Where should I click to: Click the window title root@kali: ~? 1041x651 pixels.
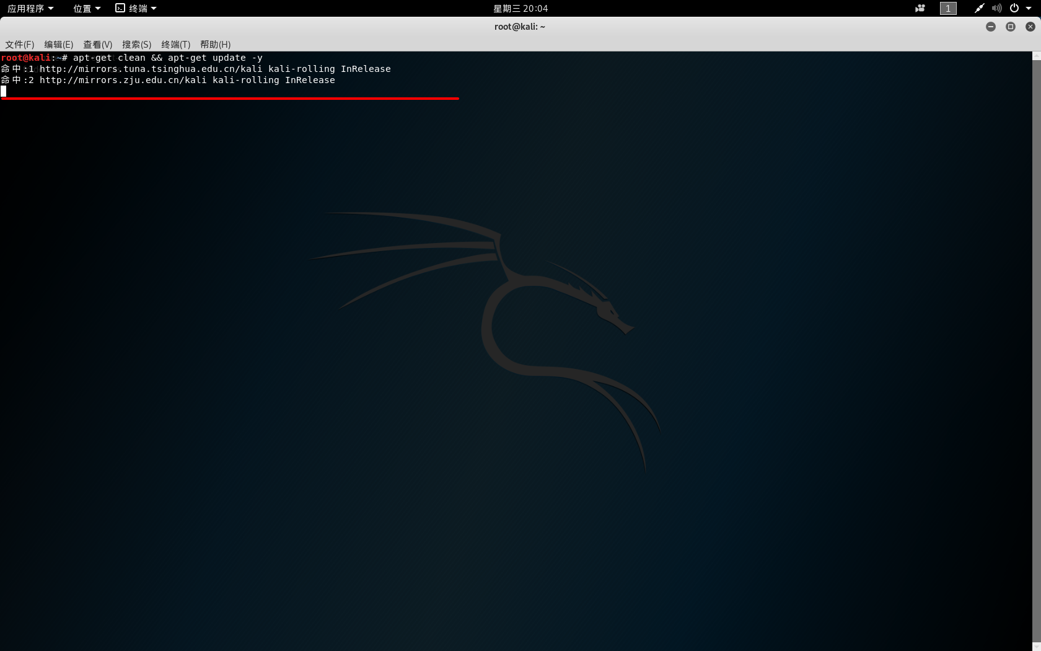520,27
